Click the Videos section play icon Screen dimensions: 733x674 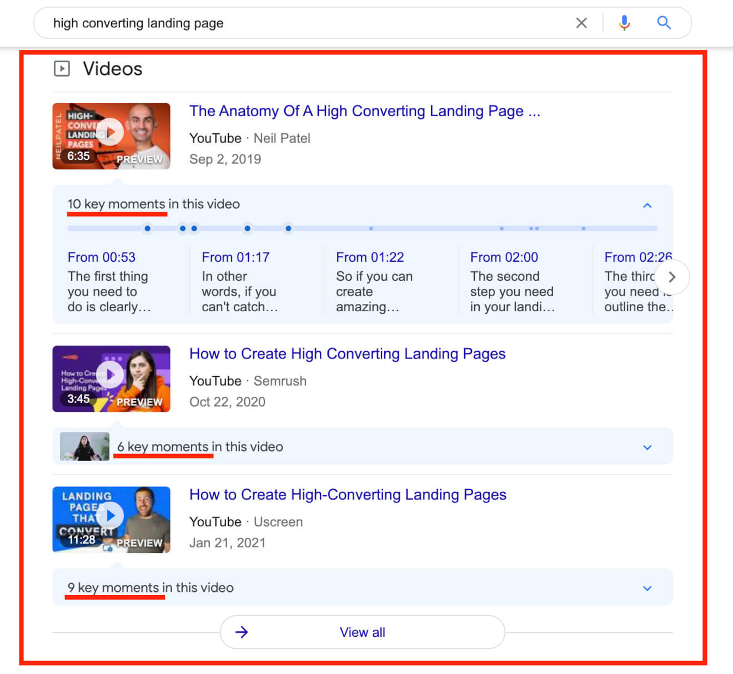[x=62, y=69]
